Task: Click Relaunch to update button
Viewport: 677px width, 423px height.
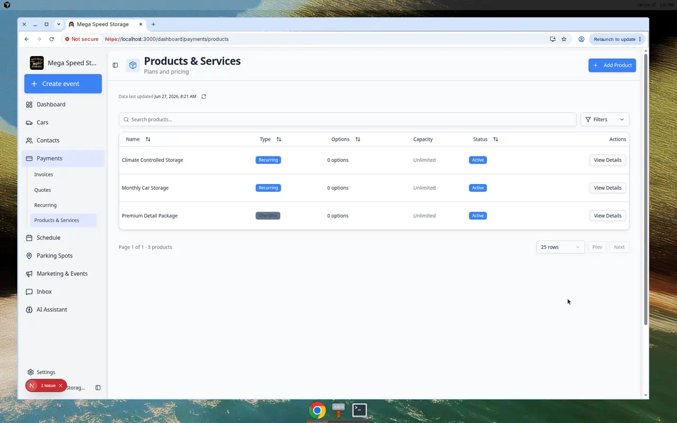Action: (x=617, y=39)
